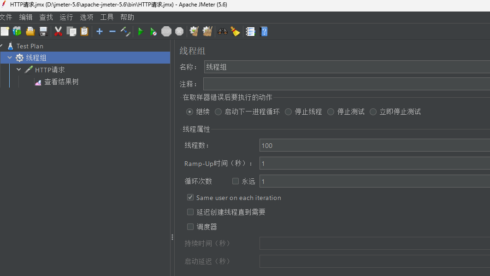Click the Reset Search brush icon

[x=235, y=31]
